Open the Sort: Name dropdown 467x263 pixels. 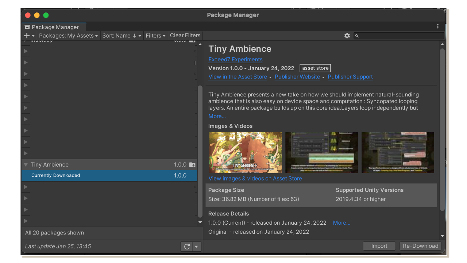122,35
